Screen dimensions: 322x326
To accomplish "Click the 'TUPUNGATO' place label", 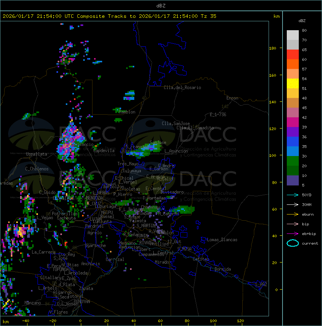I will coord(63,269).
